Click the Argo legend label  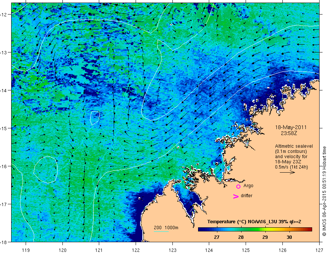248,186
